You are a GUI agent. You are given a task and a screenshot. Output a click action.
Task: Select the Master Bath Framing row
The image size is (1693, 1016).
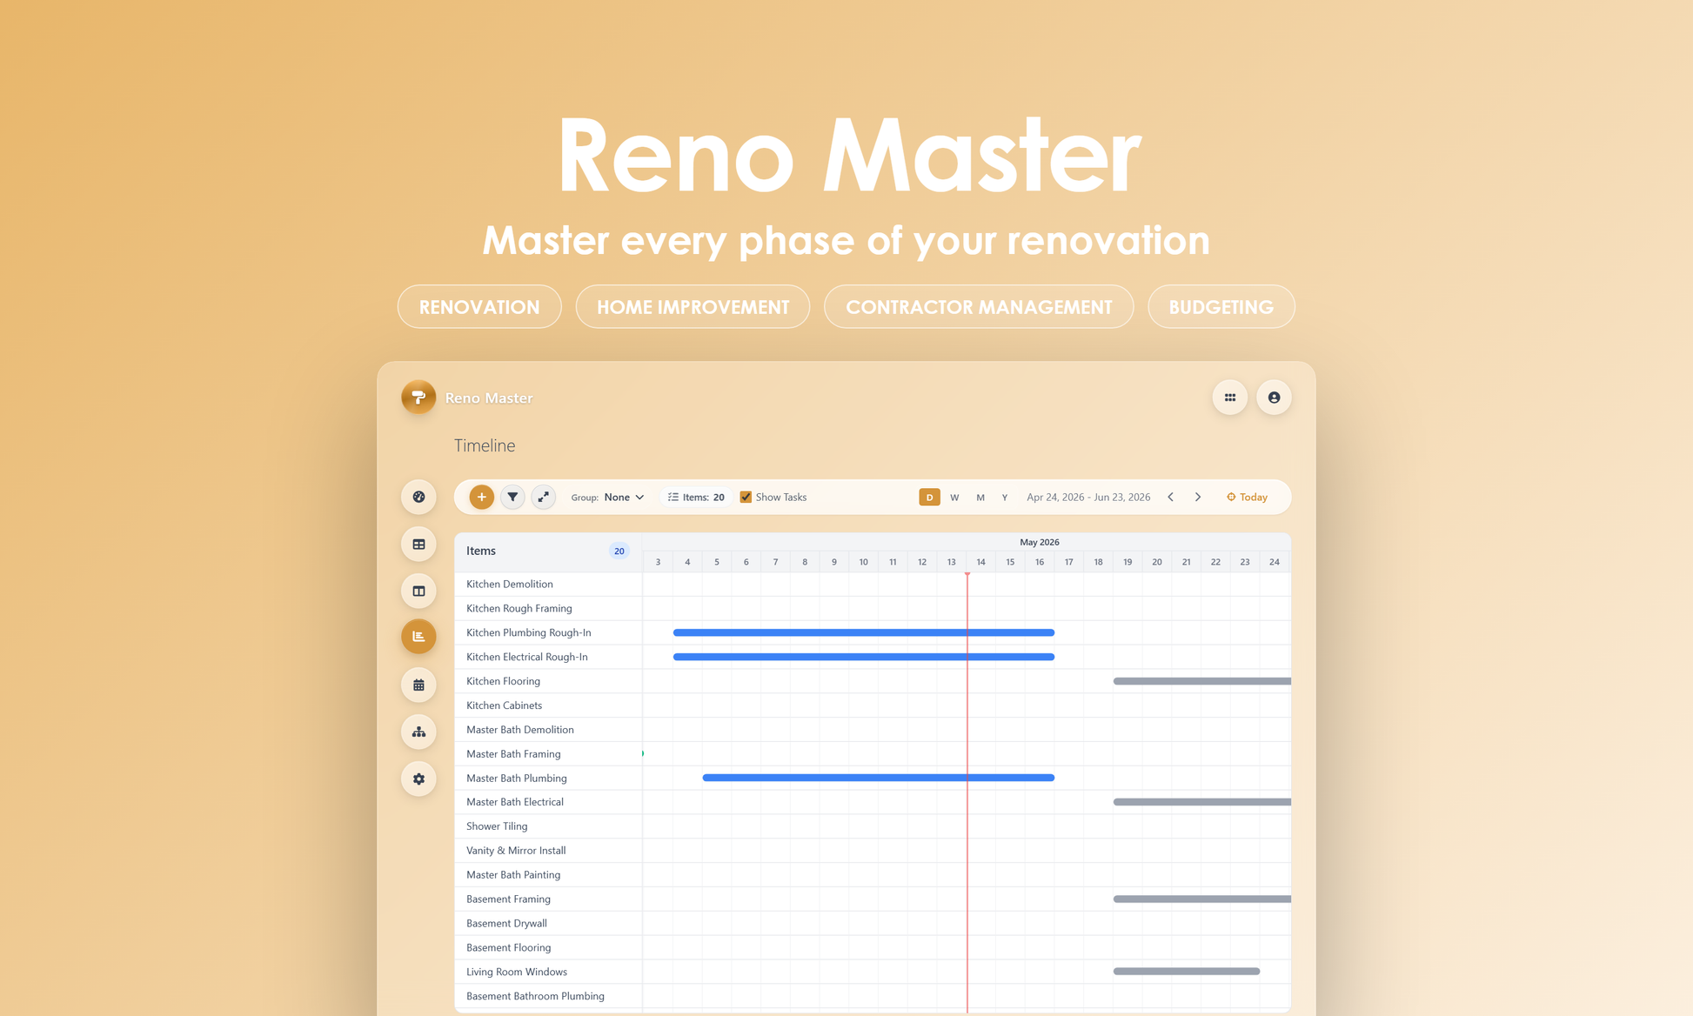[x=548, y=754]
